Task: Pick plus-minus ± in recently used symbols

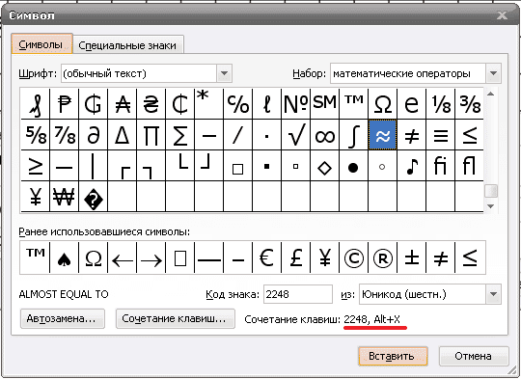Action: coord(411,257)
